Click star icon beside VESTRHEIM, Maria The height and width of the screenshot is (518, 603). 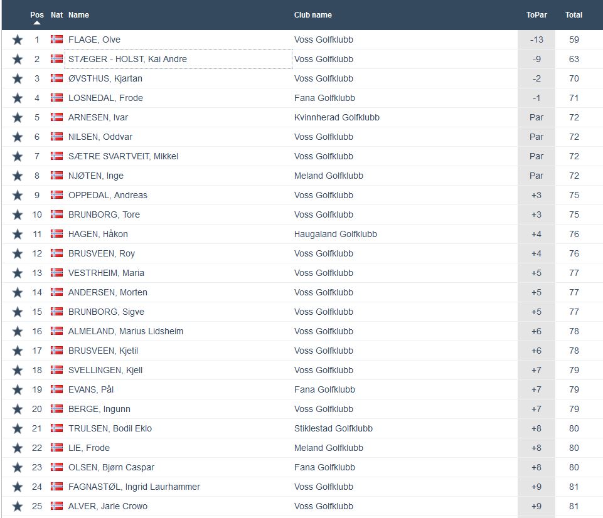pyautogui.click(x=18, y=273)
